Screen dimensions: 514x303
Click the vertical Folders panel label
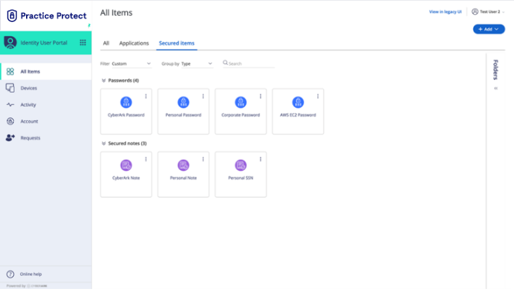click(496, 70)
